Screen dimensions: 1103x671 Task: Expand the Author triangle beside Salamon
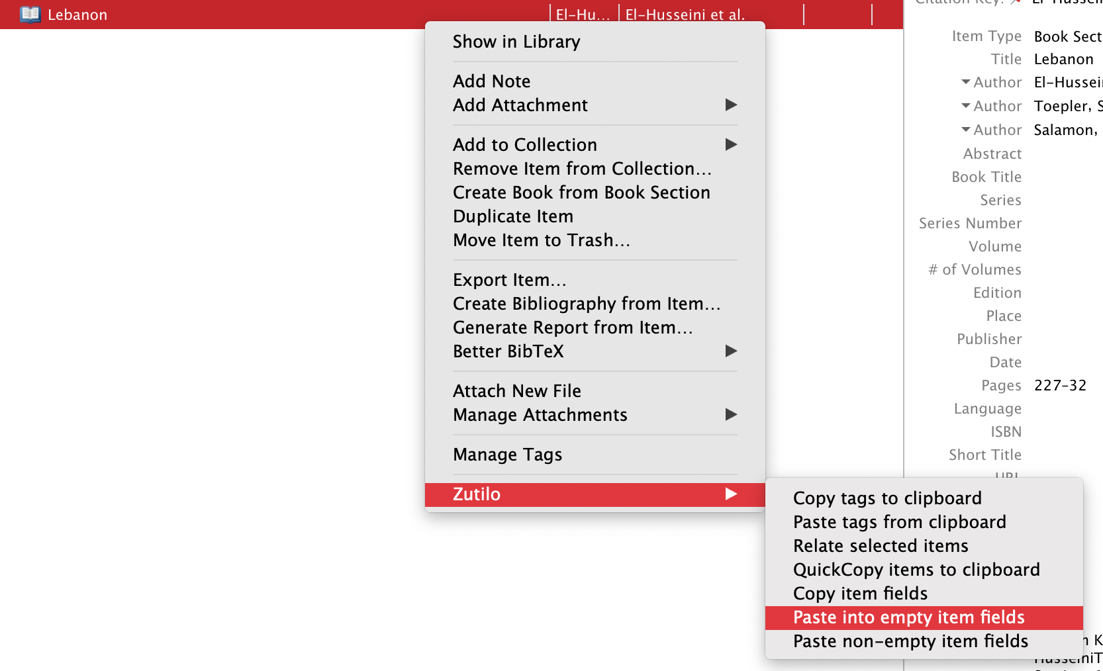(x=965, y=130)
